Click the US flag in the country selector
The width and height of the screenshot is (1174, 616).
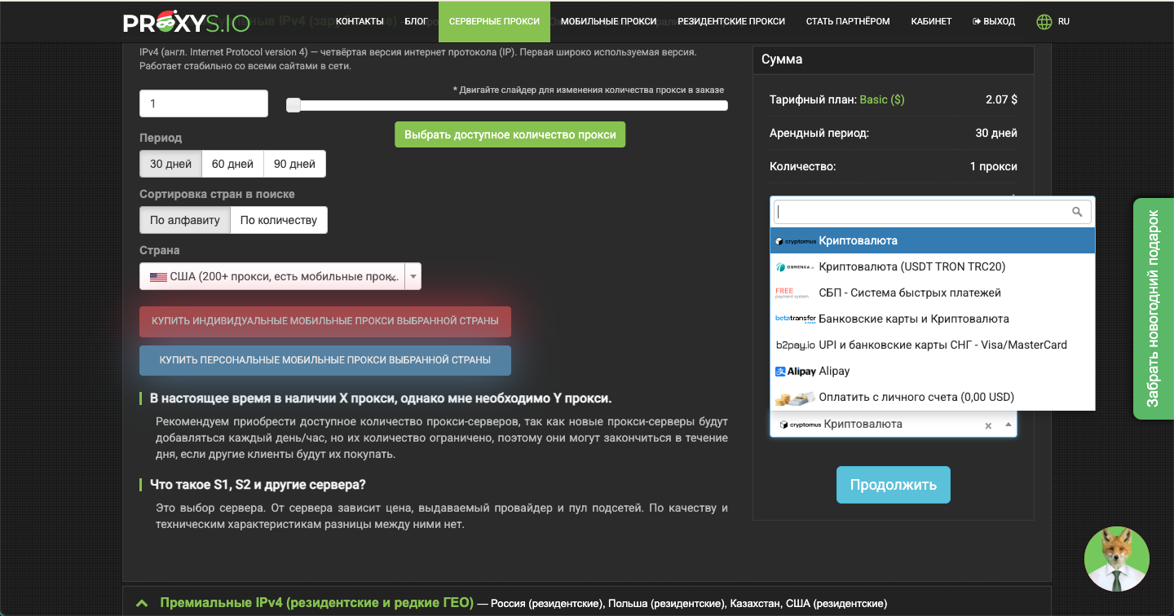point(158,277)
